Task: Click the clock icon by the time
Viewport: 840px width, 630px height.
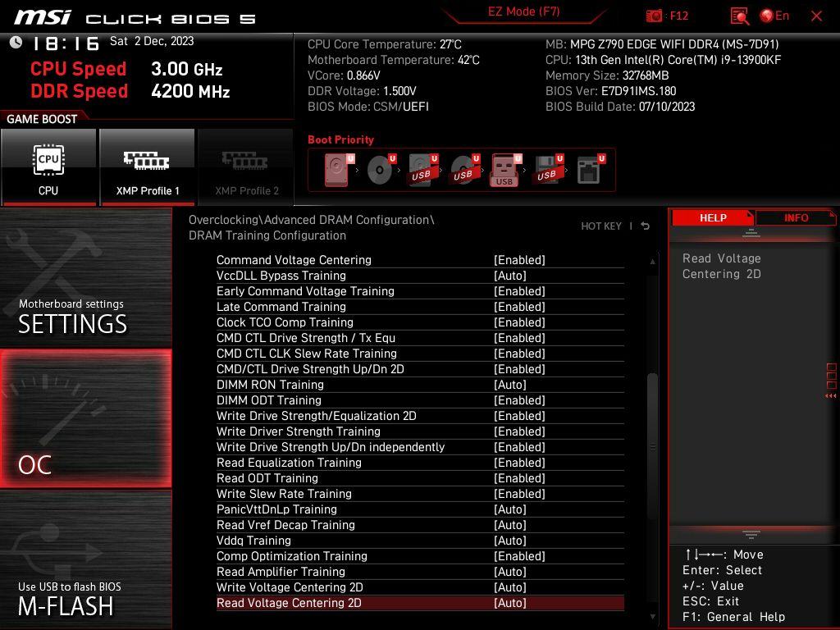Action: 16,43
